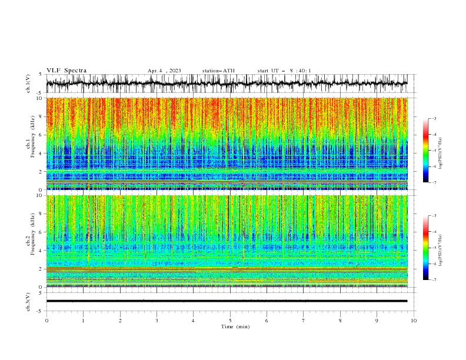The width and height of the screenshot is (466, 360).
Task: Click the 'ch.3(V)' waveform axis label
Action: 28,302
